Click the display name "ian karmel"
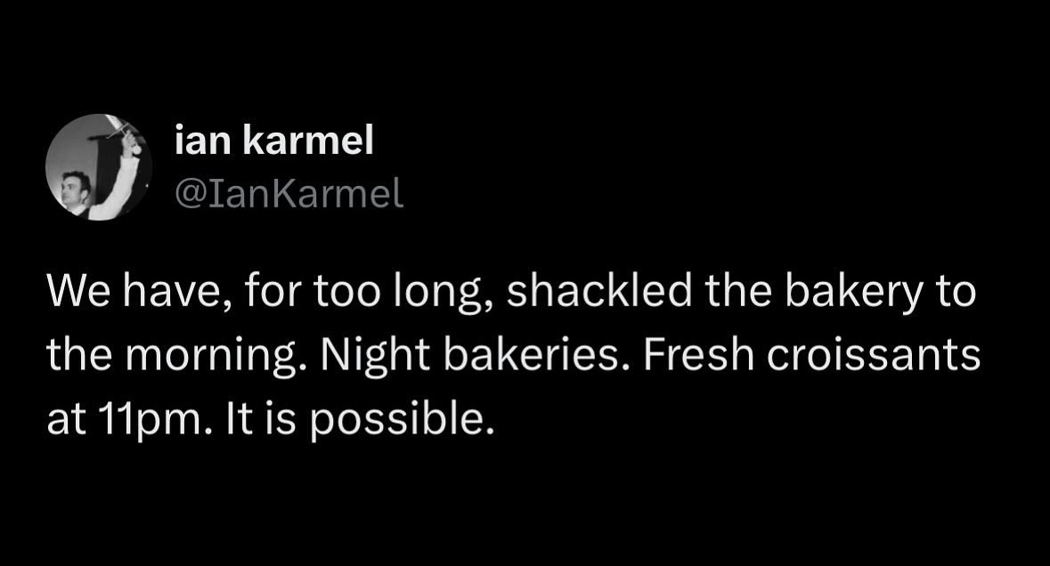The height and width of the screenshot is (566, 1050). click(x=275, y=142)
